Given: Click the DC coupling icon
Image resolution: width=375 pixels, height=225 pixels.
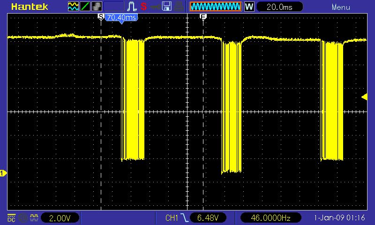Looking at the screenshot, I should pos(11,218).
